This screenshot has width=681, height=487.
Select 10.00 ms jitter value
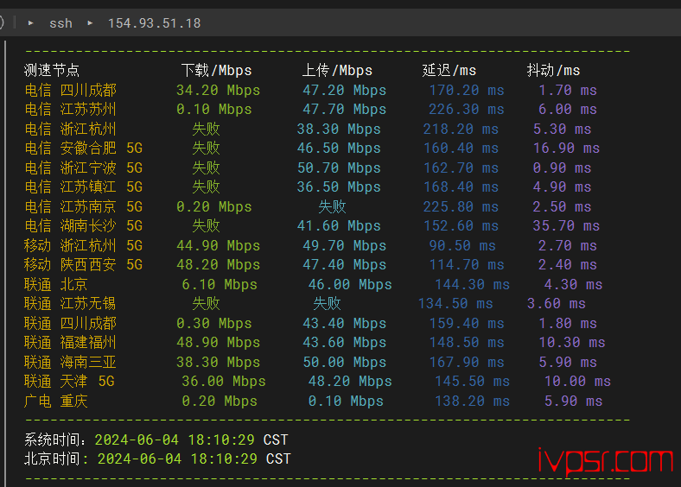[x=577, y=382]
